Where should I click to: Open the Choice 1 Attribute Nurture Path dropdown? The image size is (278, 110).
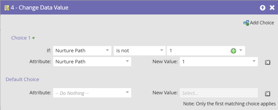pos(92,62)
